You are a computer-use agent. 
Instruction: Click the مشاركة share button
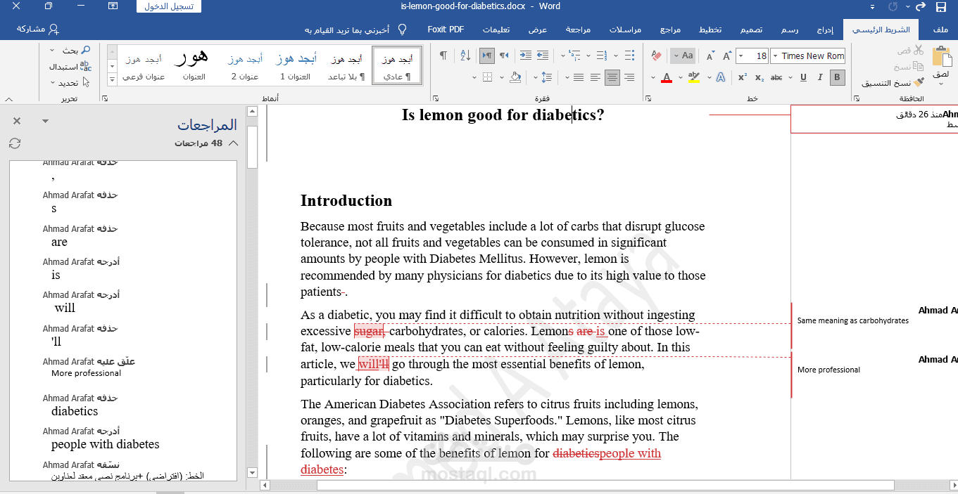click(37, 30)
